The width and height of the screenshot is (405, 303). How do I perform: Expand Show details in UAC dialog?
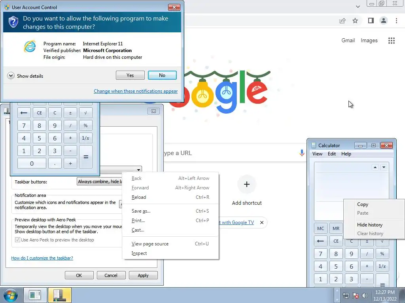coord(25,76)
